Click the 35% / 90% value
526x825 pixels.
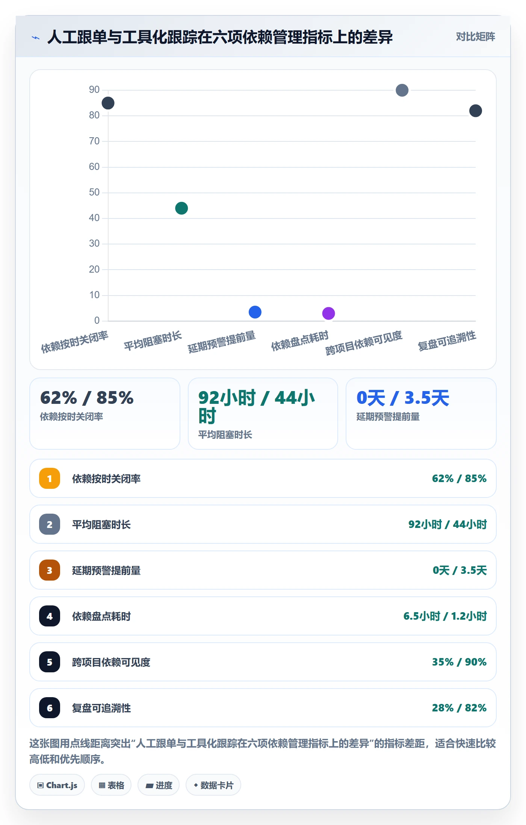point(459,662)
